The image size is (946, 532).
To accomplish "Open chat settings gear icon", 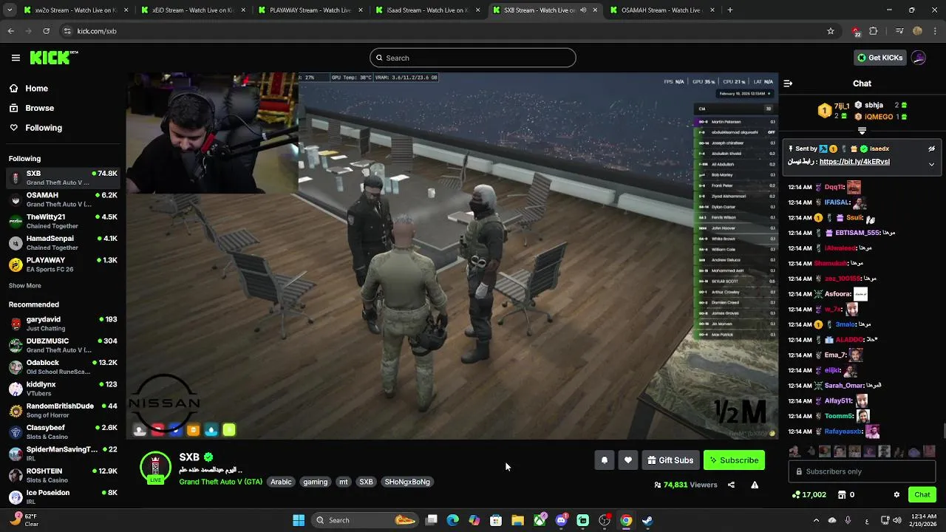I will click(896, 494).
